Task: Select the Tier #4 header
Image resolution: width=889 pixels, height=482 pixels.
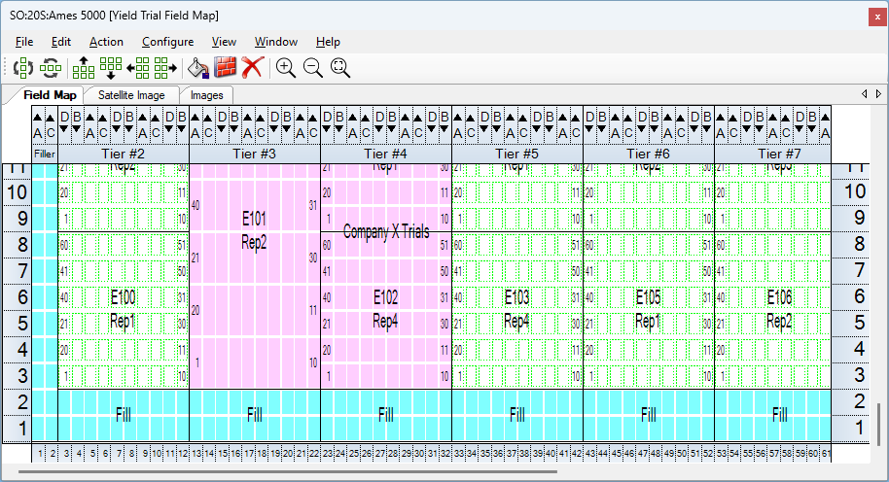Action: coord(386,154)
